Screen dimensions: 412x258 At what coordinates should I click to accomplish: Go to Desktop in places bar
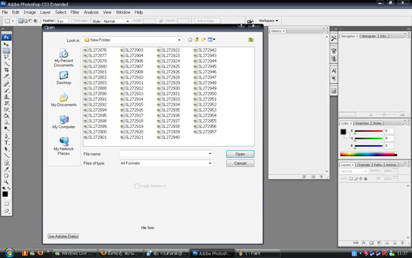64,78
